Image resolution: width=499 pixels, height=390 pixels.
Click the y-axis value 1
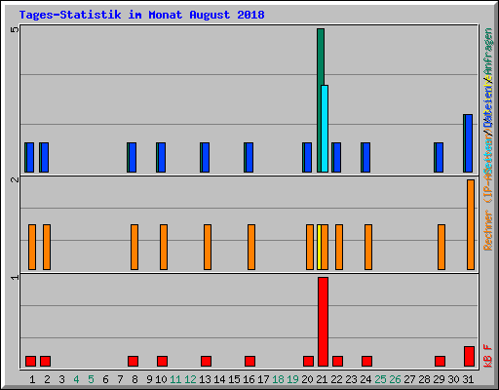pos(15,277)
